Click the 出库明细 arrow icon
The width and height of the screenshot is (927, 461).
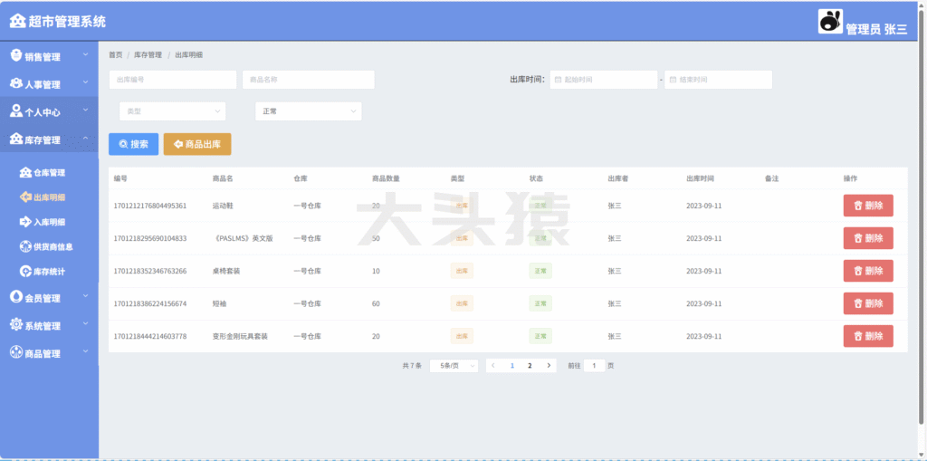(x=25, y=197)
